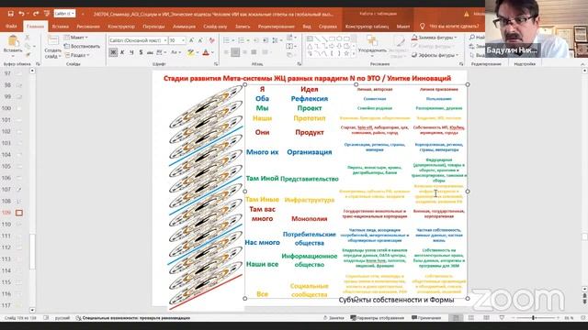Click the Заметки notes button in the status bar
Screen dimensions: 588x330
334,318
